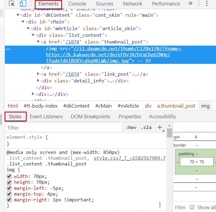Click the box model margin value 4
216x212 pixels.
click(x=196, y=137)
